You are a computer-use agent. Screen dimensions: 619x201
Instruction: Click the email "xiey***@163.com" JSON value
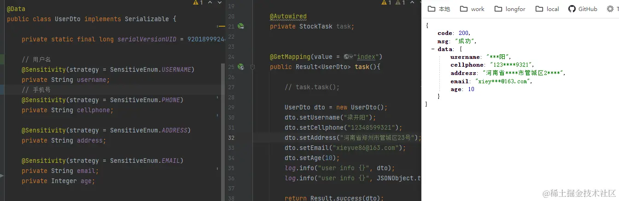tap(503, 81)
